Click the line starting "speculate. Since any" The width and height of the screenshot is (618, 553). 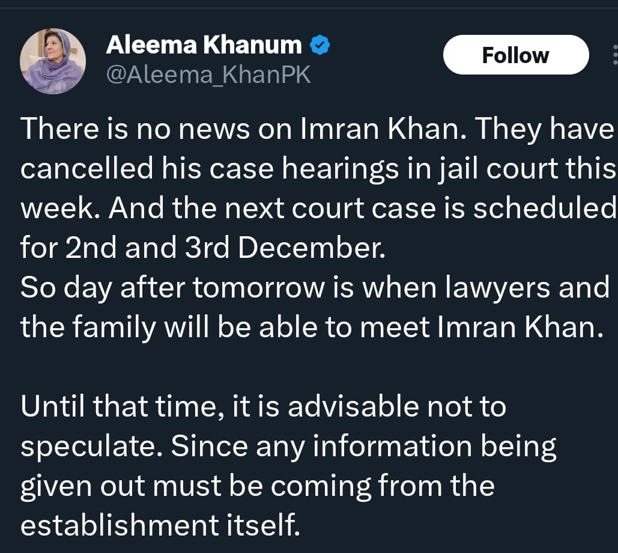point(288,445)
